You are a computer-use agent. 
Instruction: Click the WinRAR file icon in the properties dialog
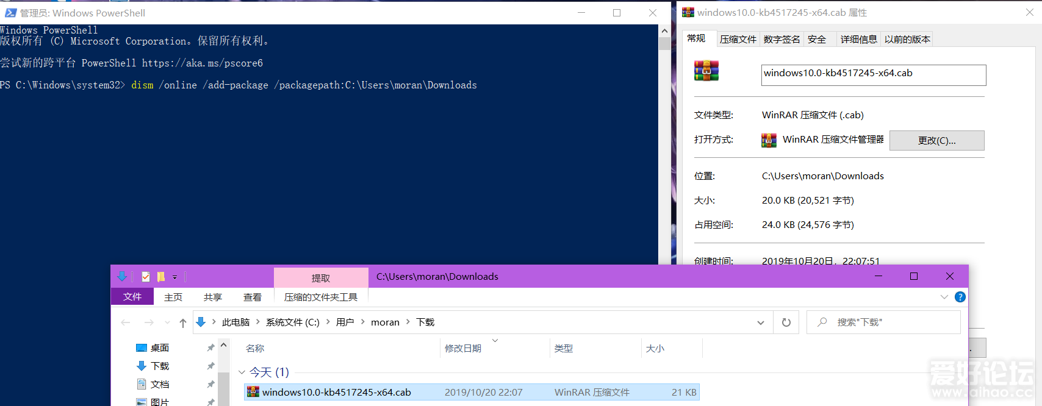pyautogui.click(x=706, y=71)
